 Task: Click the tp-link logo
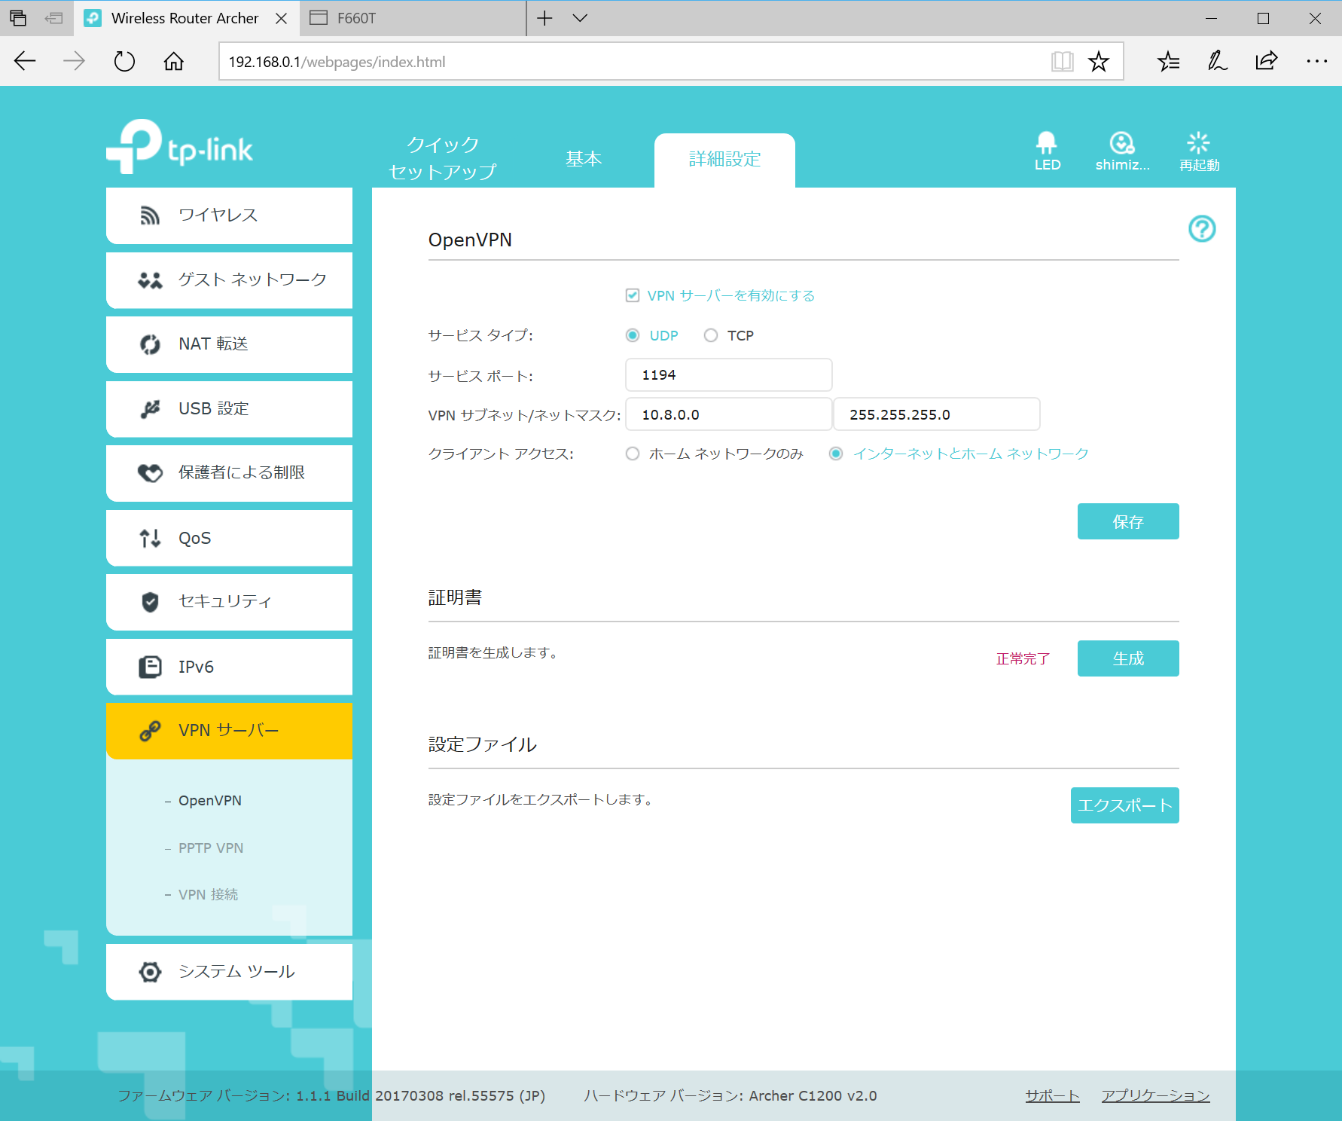(179, 146)
